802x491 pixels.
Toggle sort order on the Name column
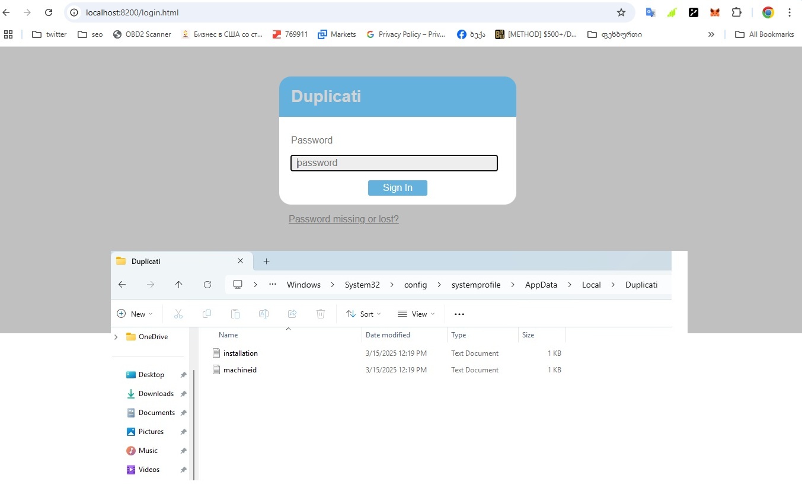pyautogui.click(x=228, y=334)
